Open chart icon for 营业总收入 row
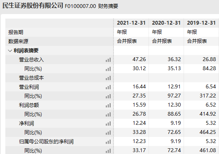 (x=108, y=60)
